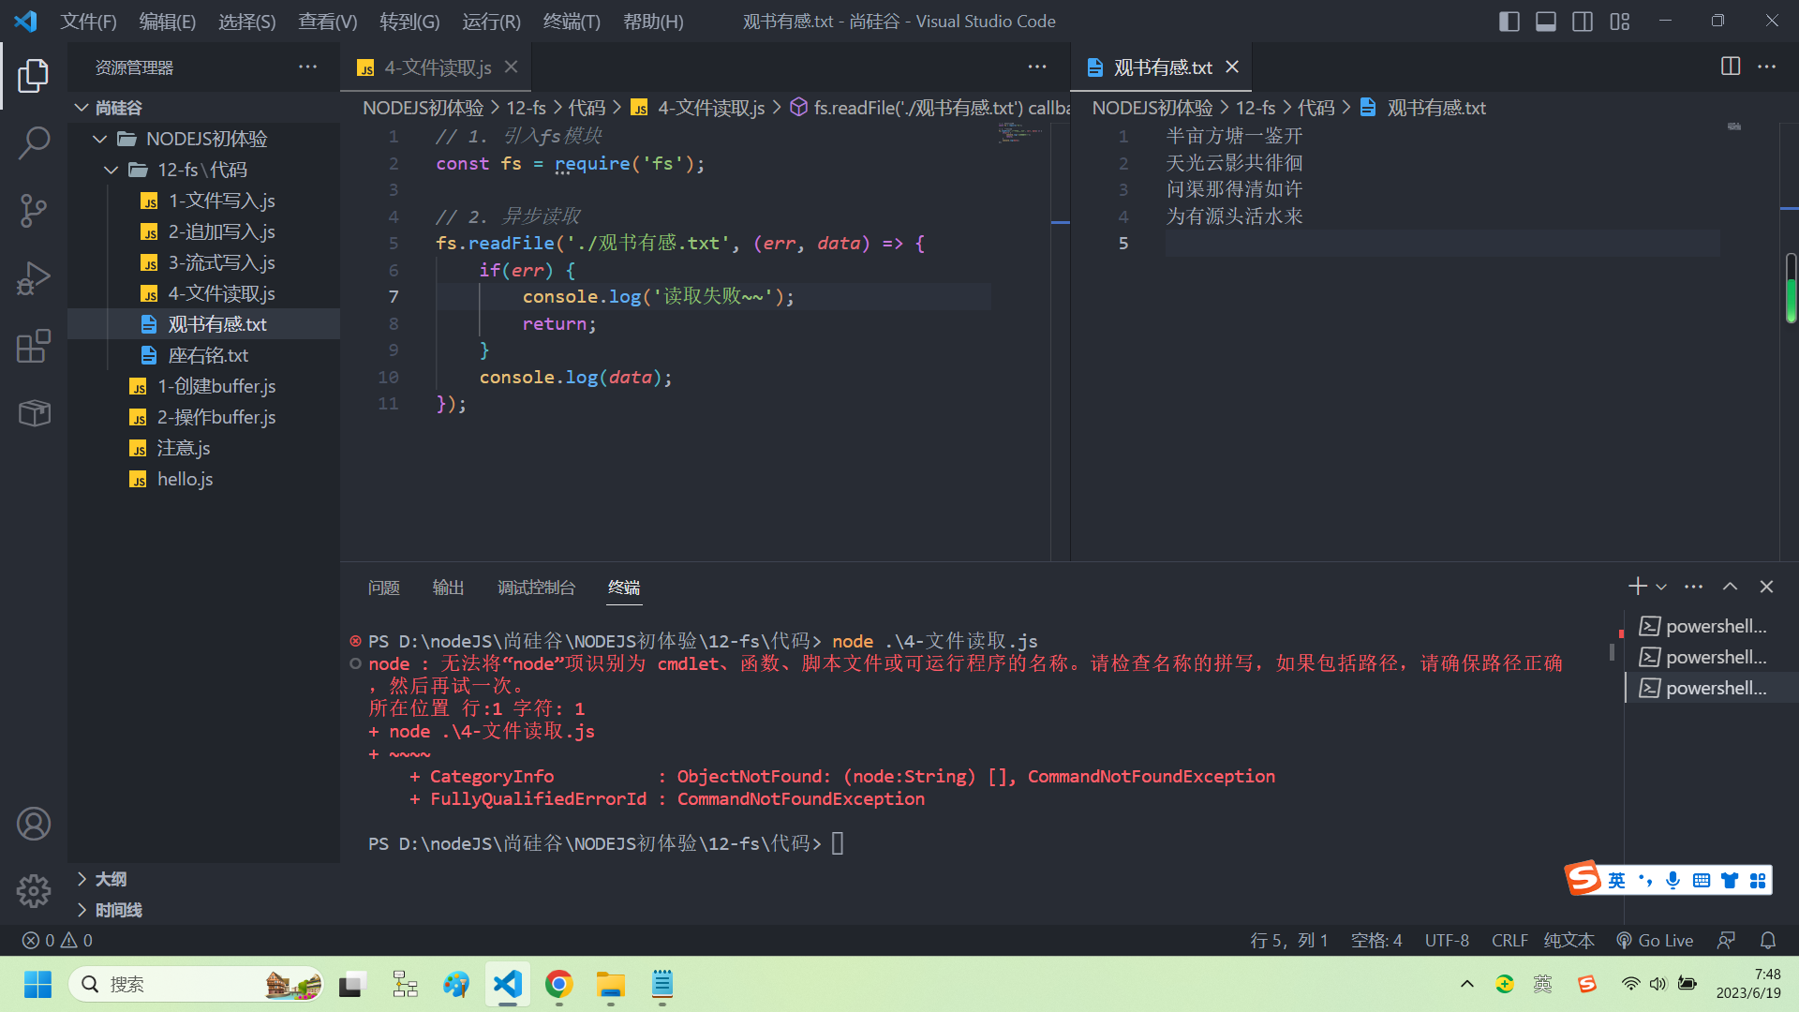
Task: Maximize the terminal panel size
Action: tap(1730, 587)
